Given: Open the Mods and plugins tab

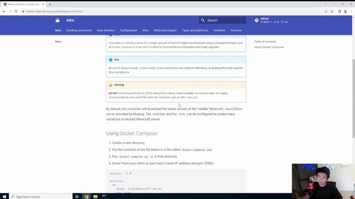Looking at the screenshot, I should [165, 30].
